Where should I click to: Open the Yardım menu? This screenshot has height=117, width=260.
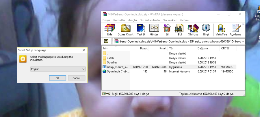point(184,20)
